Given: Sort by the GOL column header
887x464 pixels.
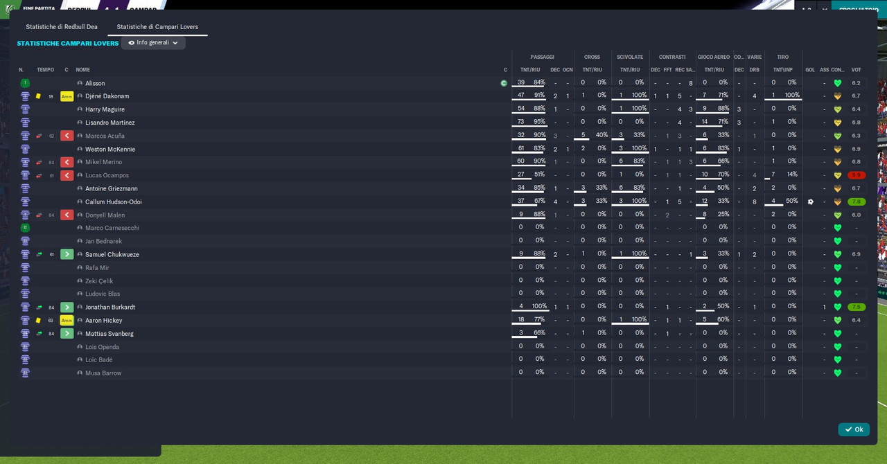Looking at the screenshot, I should (x=810, y=70).
